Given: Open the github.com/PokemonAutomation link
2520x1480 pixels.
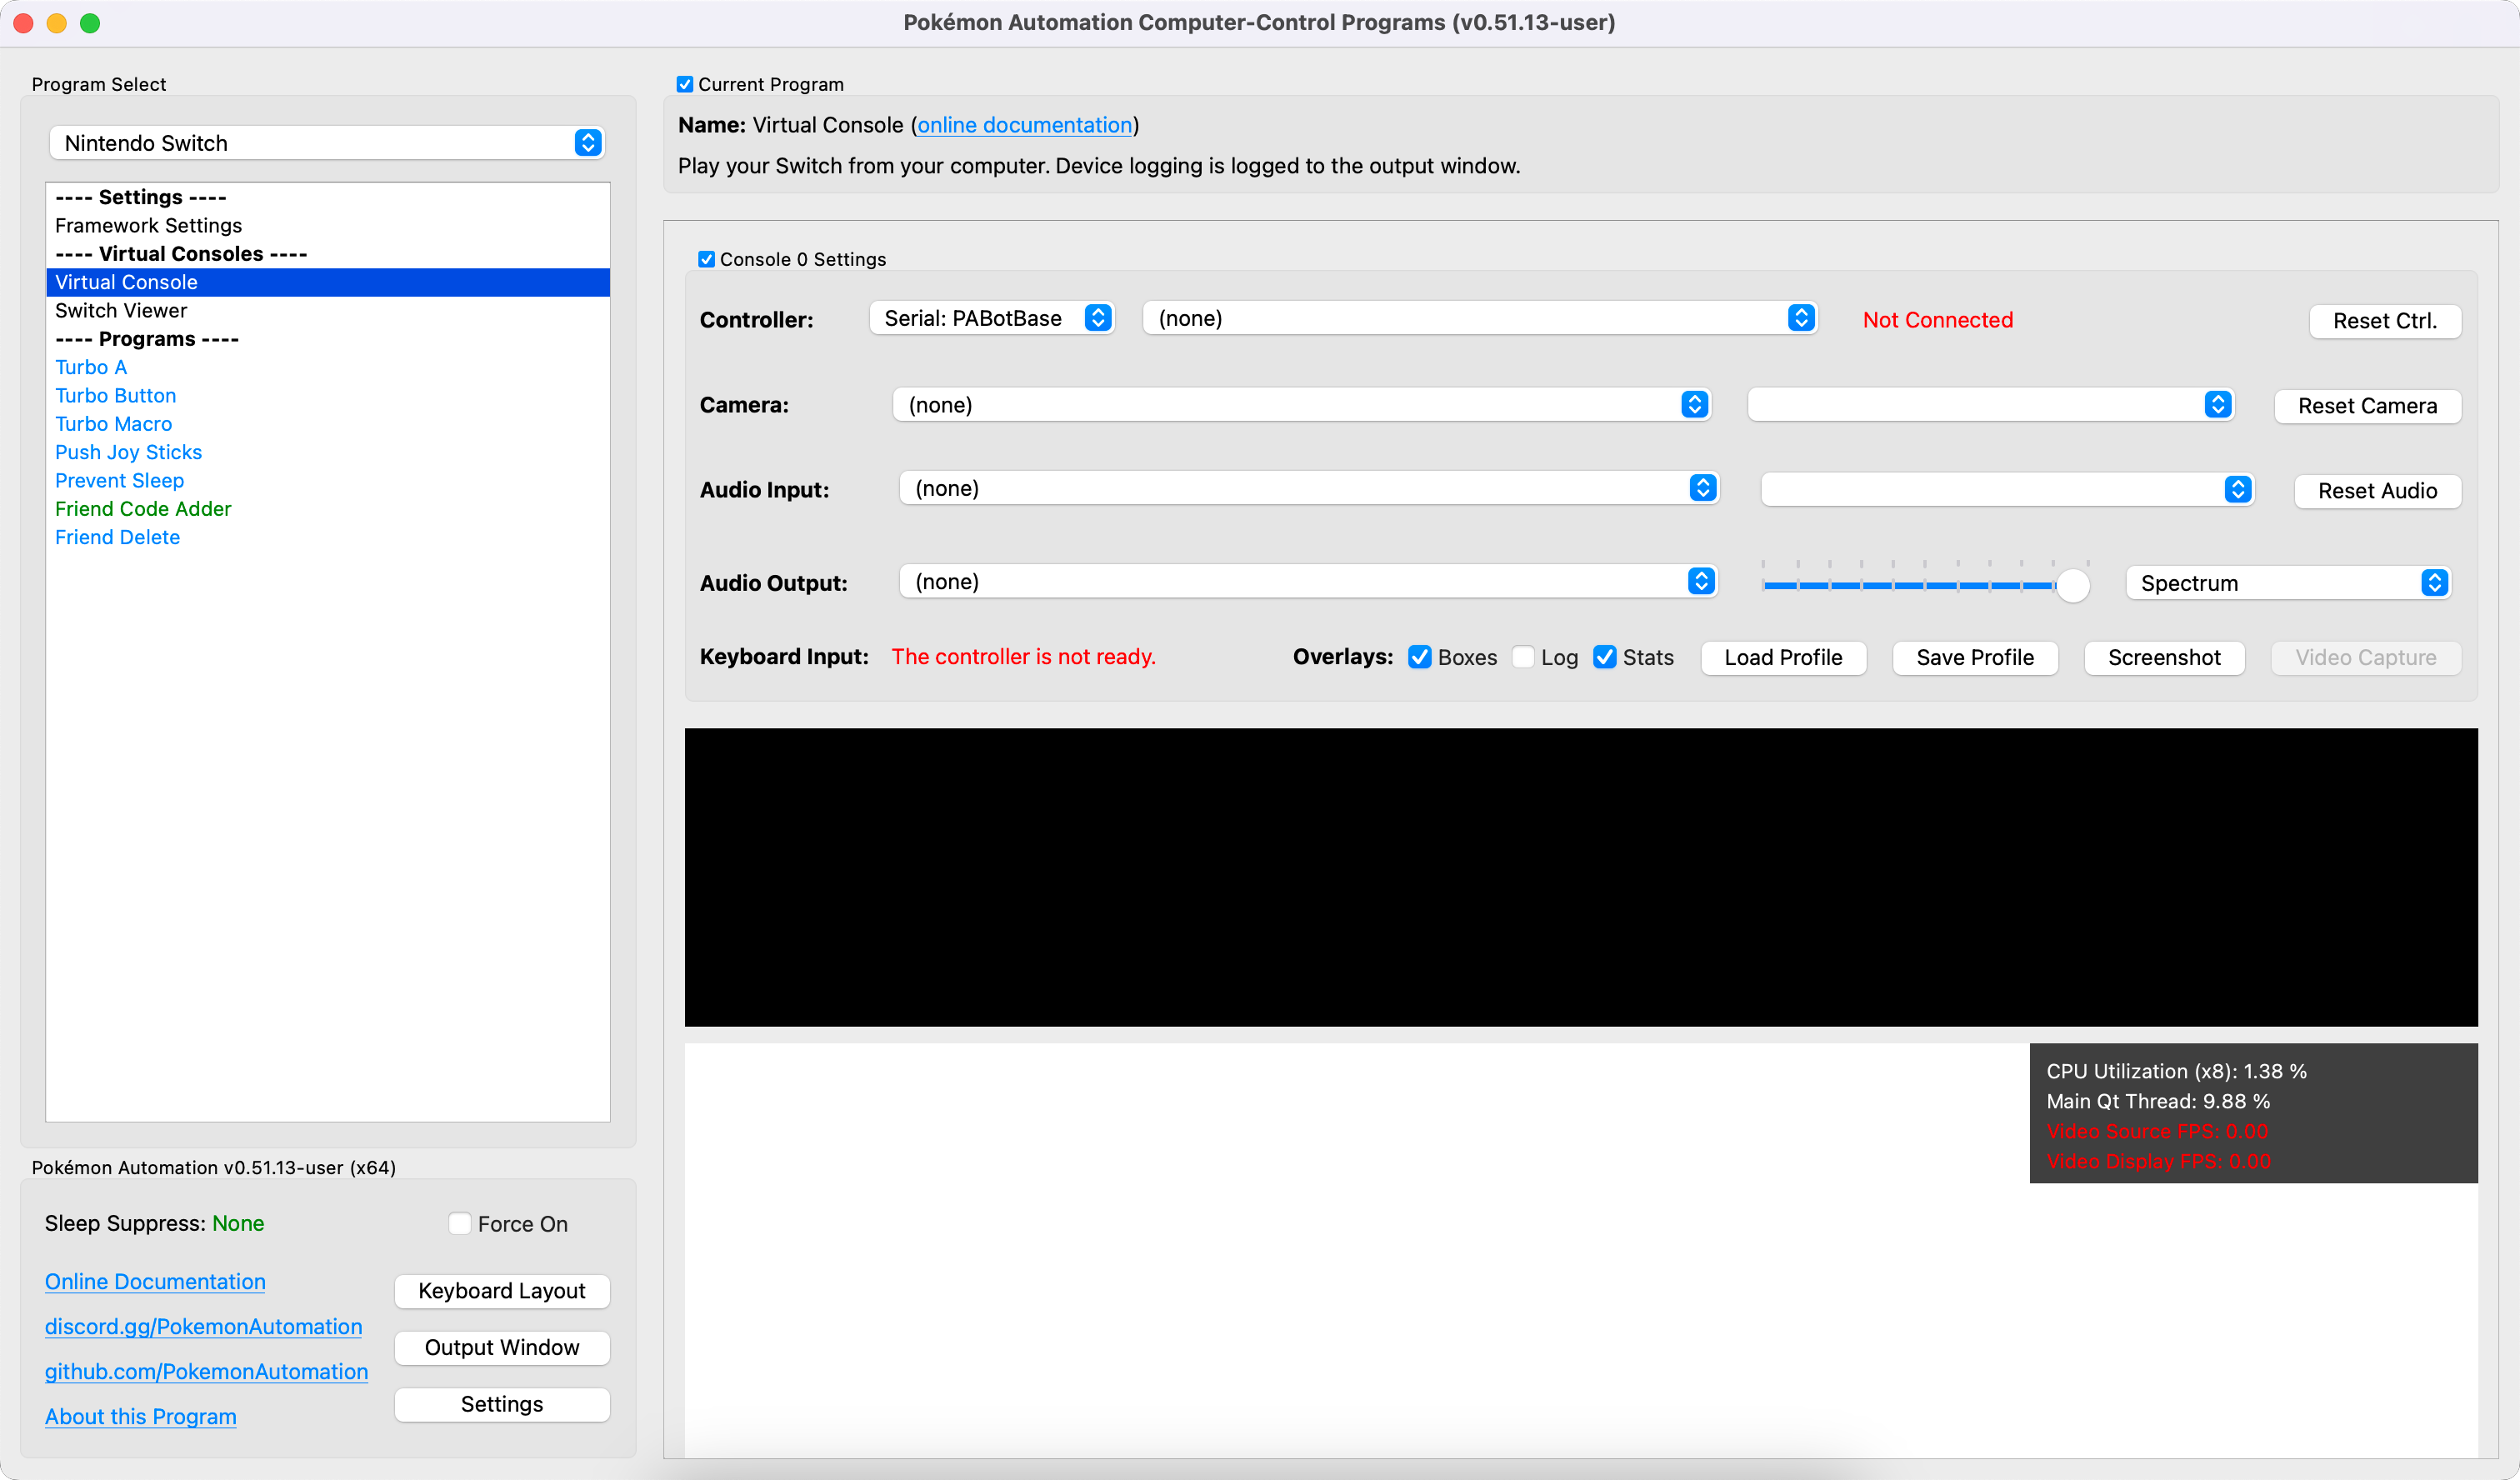Looking at the screenshot, I should (206, 1371).
